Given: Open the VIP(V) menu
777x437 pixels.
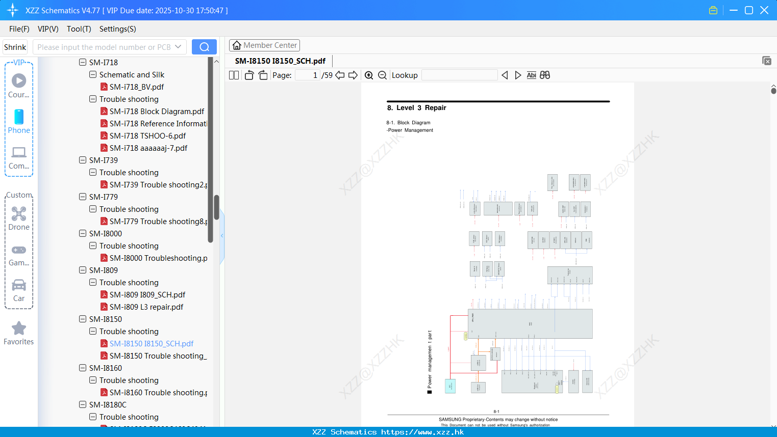Looking at the screenshot, I should point(48,29).
